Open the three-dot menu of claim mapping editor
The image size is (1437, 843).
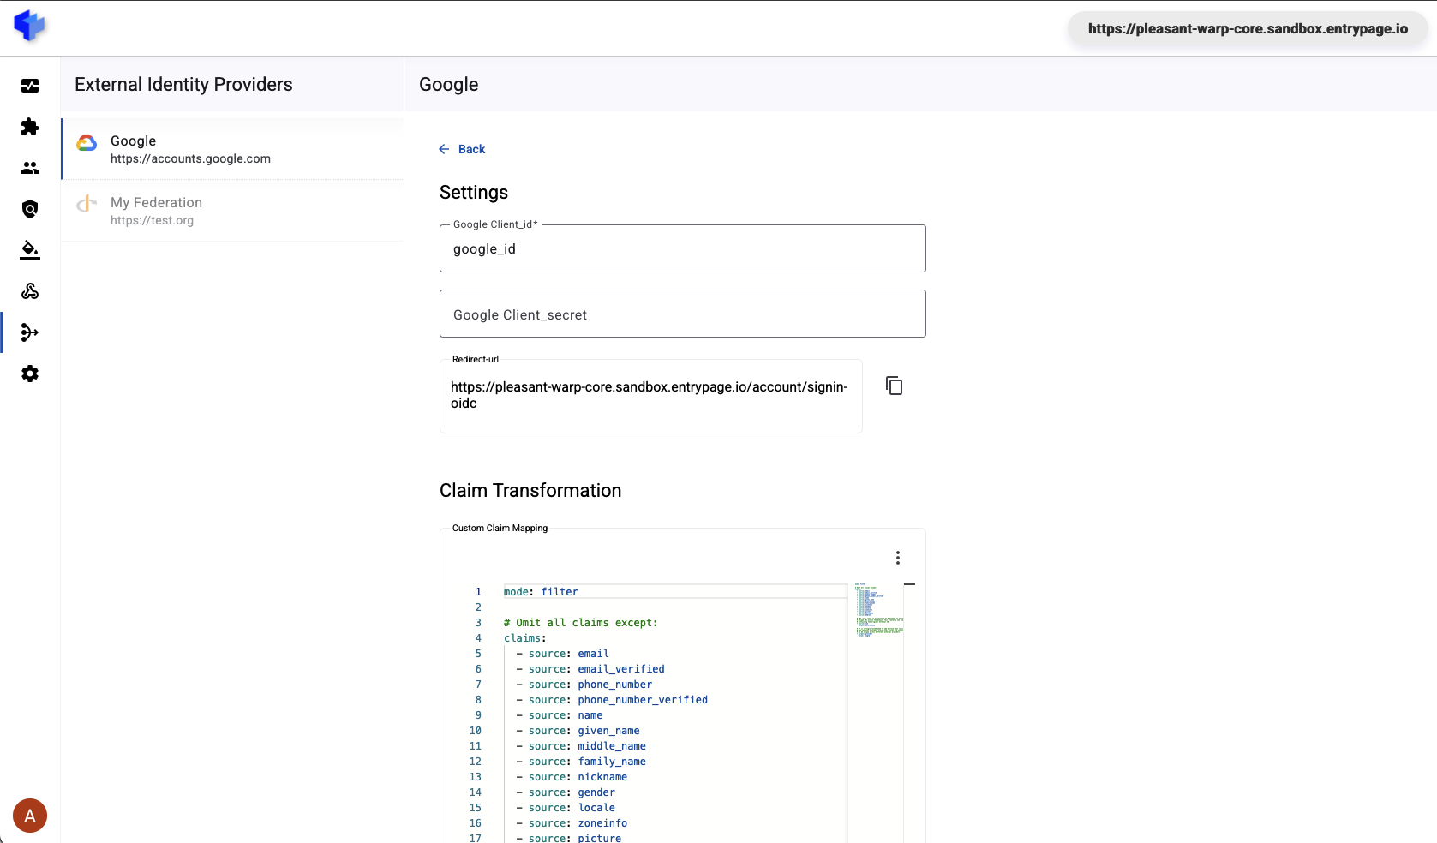pyautogui.click(x=897, y=558)
